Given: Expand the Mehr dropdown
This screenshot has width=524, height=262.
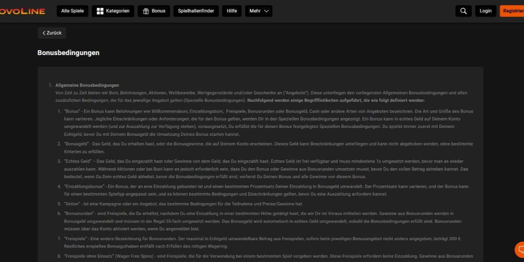Looking at the screenshot, I should [x=259, y=11].
